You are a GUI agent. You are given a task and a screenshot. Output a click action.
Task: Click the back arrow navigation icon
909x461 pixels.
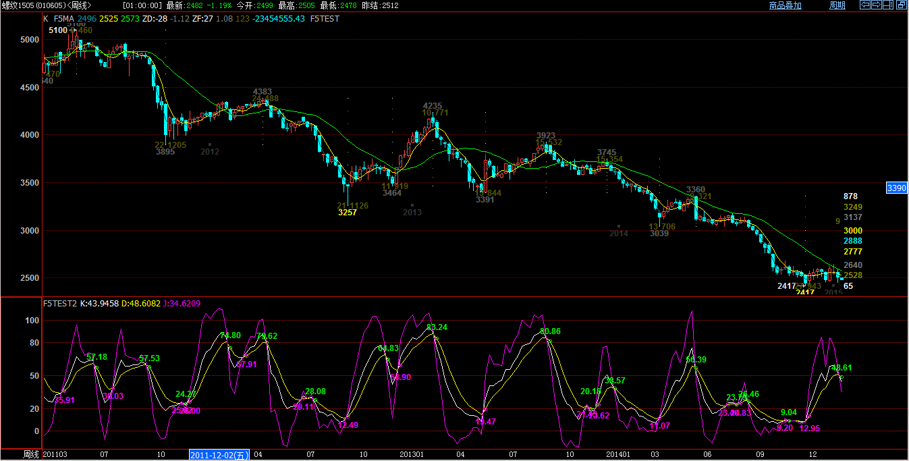pos(864,5)
